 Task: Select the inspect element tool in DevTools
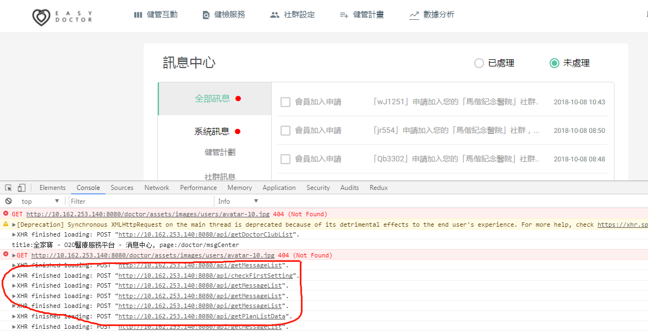(x=9, y=187)
